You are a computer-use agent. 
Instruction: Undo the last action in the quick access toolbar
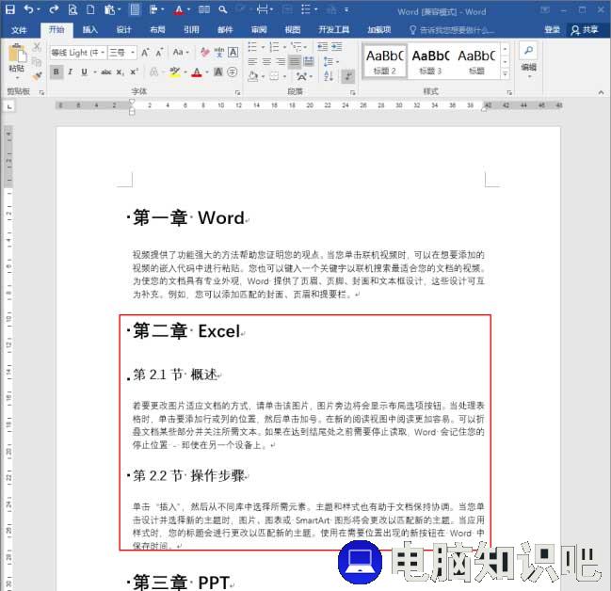pyautogui.click(x=29, y=9)
